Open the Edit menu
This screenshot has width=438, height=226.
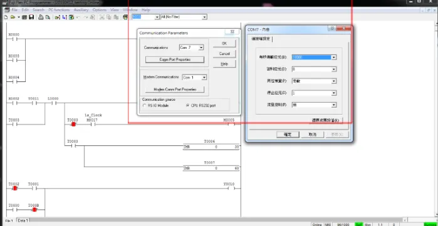25,10
